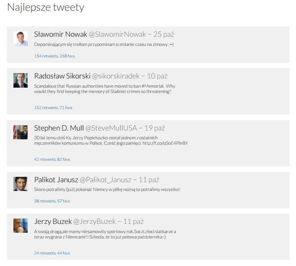Image resolution: width=296 pixels, height=266 pixels.
Task: Click the @JerzyBuzek handle
Action: pyautogui.click(x=94, y=221)
